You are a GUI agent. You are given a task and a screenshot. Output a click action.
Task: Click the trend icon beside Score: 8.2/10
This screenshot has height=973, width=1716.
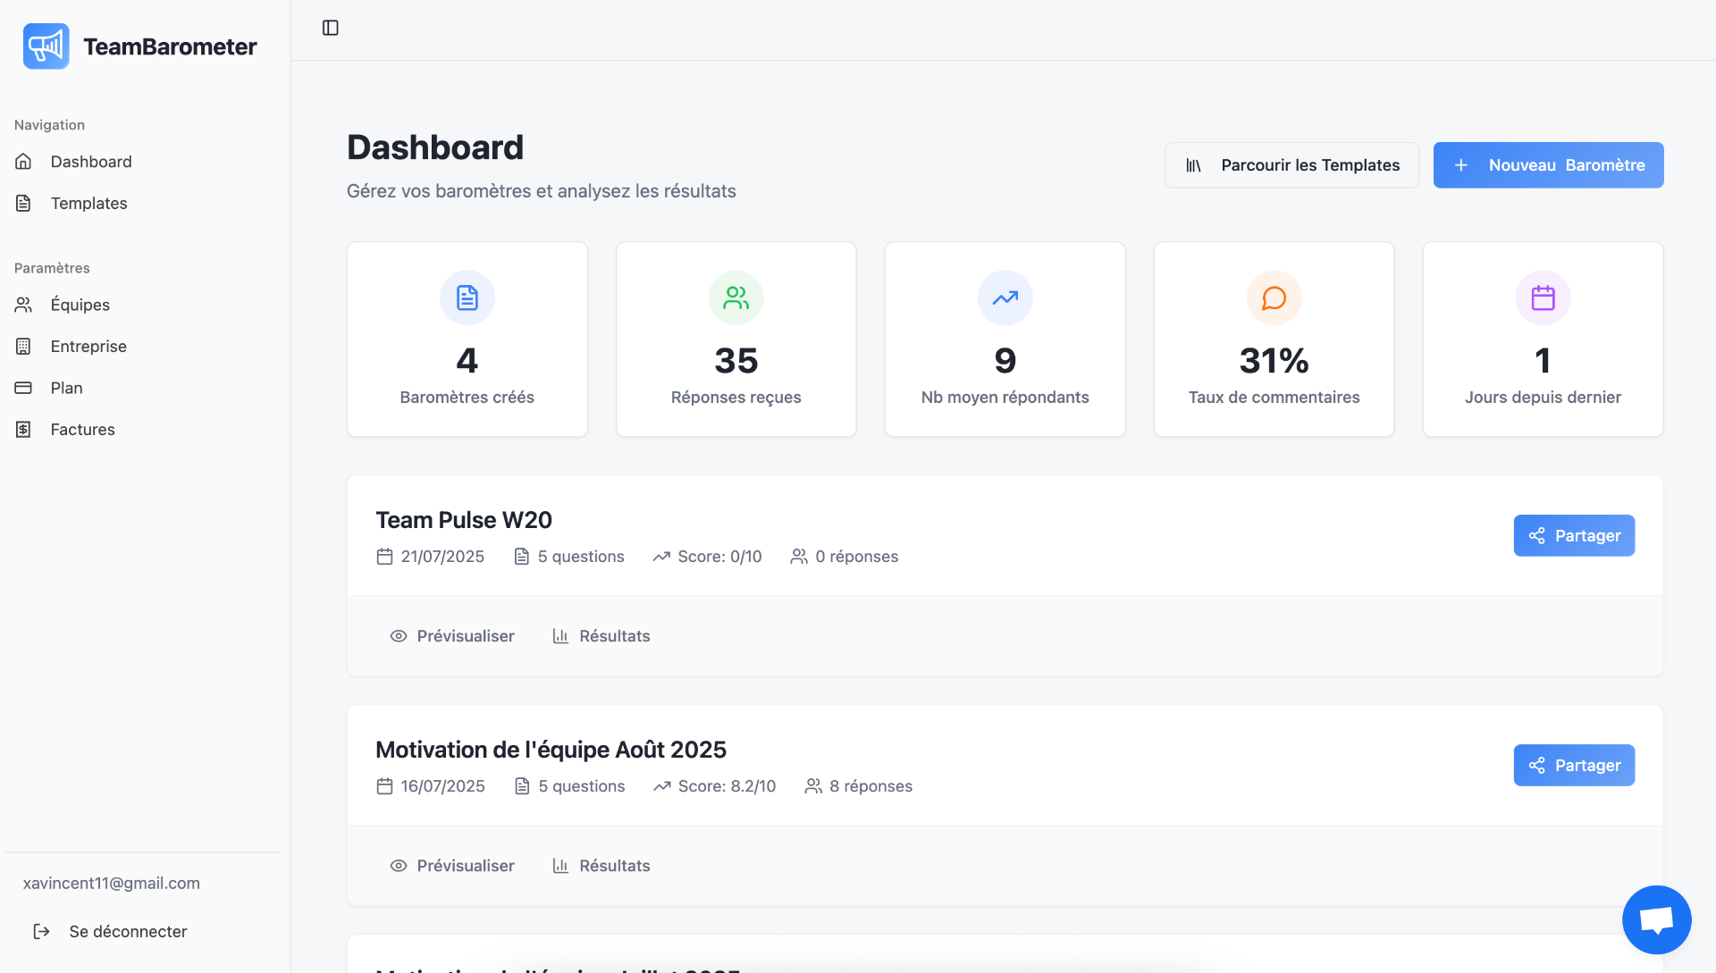(x=661, y=786)
